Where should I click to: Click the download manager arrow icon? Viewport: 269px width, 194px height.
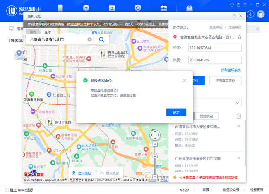coord(250,14)
